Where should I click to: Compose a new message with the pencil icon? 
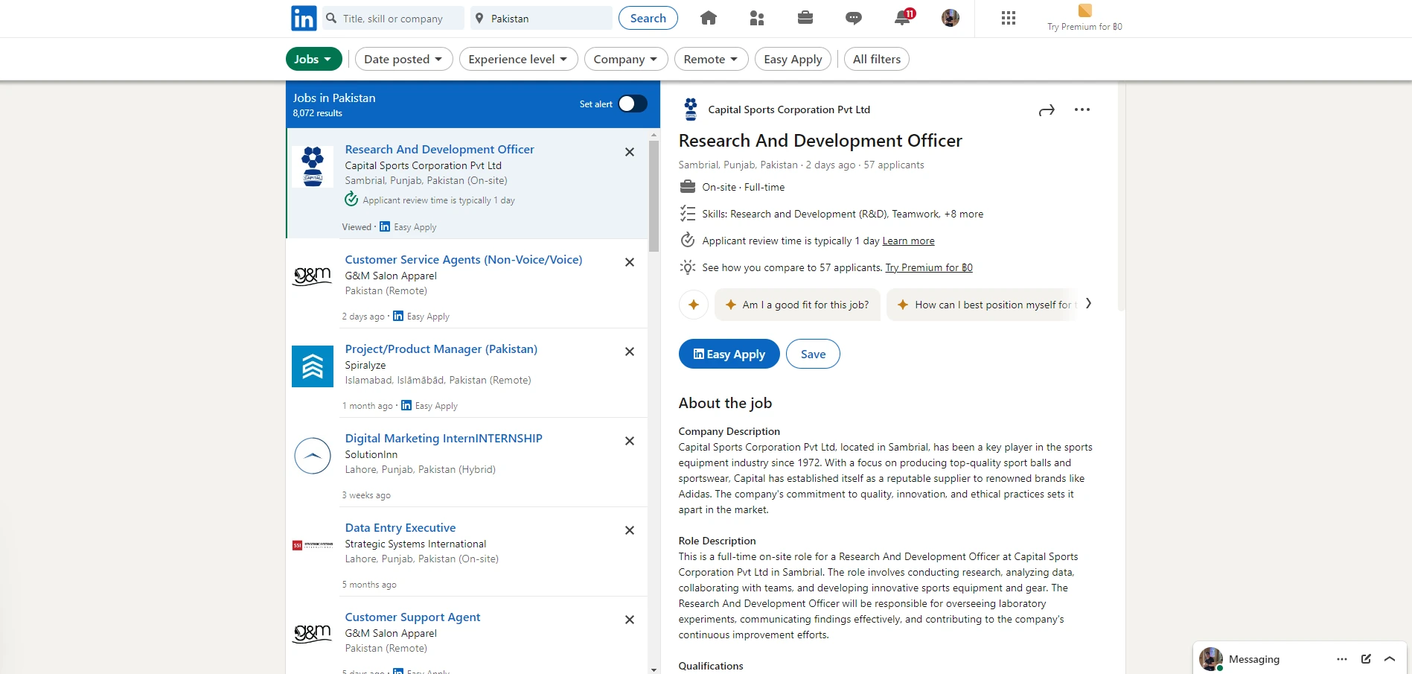pos(1366,659)
